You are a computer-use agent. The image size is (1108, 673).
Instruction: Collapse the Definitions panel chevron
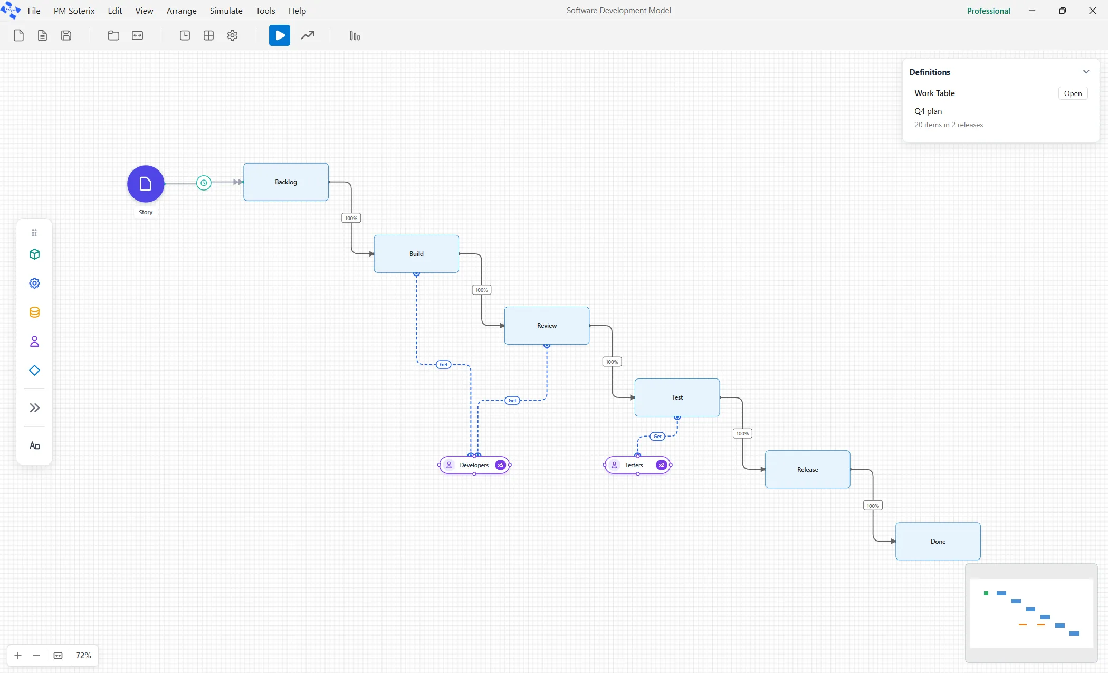tap(1086, 72)
